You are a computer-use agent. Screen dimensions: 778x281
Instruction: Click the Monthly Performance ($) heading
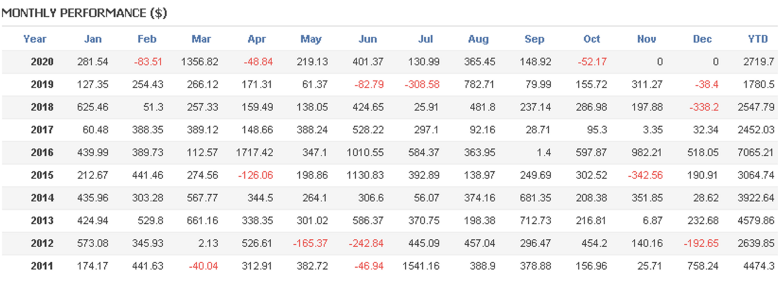pos(84,13)
